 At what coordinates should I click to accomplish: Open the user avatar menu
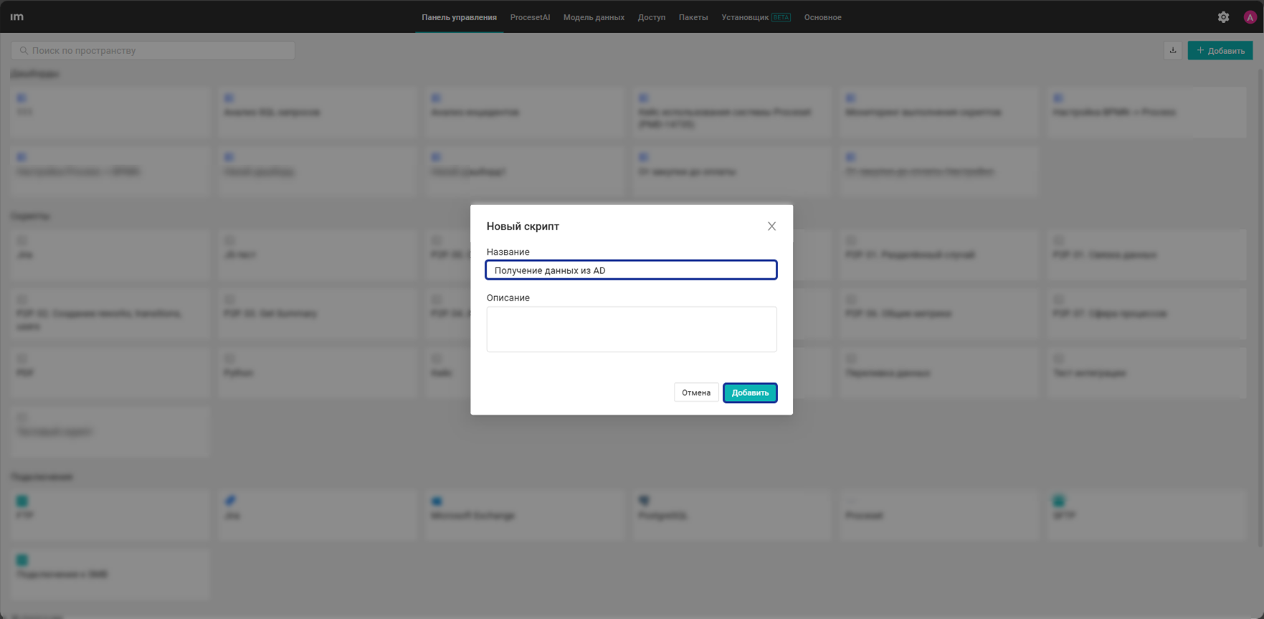click(1250, 17)
